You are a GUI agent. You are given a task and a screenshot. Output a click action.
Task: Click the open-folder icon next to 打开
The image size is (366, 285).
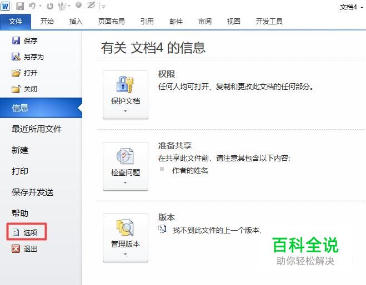pyautogui.click(x=16, y=73)
